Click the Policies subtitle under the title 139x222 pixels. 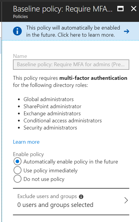(x=20, y=17)
